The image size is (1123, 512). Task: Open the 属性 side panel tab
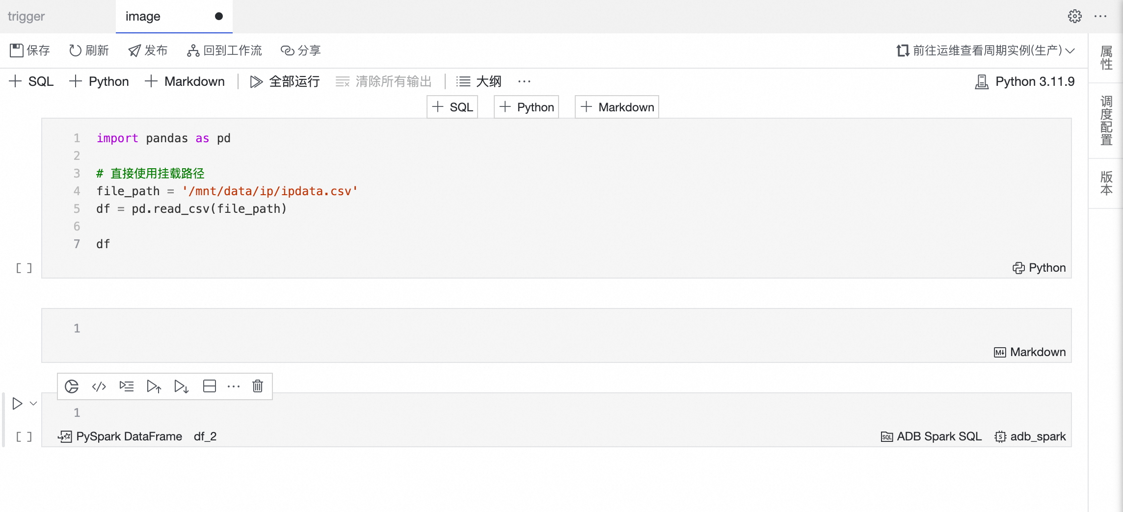tap(1106, 58)
